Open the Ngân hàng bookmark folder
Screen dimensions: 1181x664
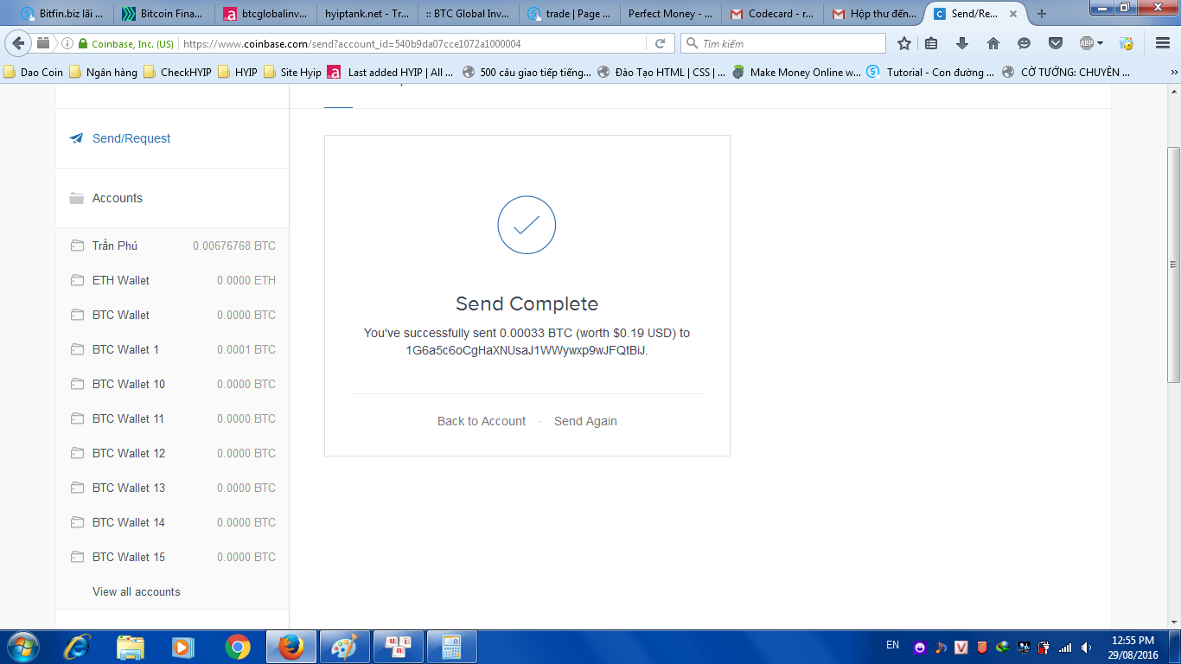[103, 73]
